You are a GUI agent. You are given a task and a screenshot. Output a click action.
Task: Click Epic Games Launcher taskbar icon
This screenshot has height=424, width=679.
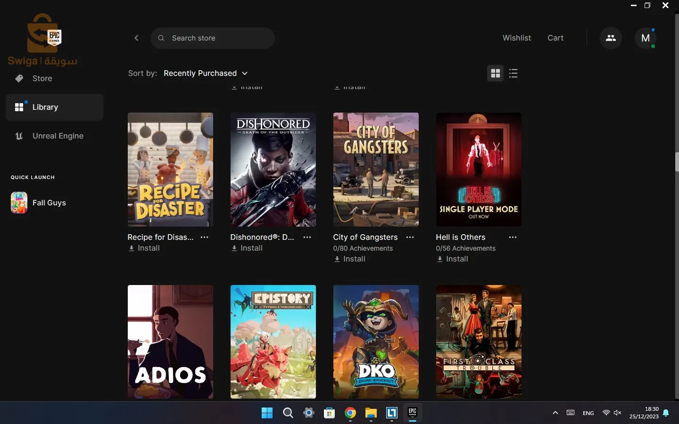pos(413,413)
